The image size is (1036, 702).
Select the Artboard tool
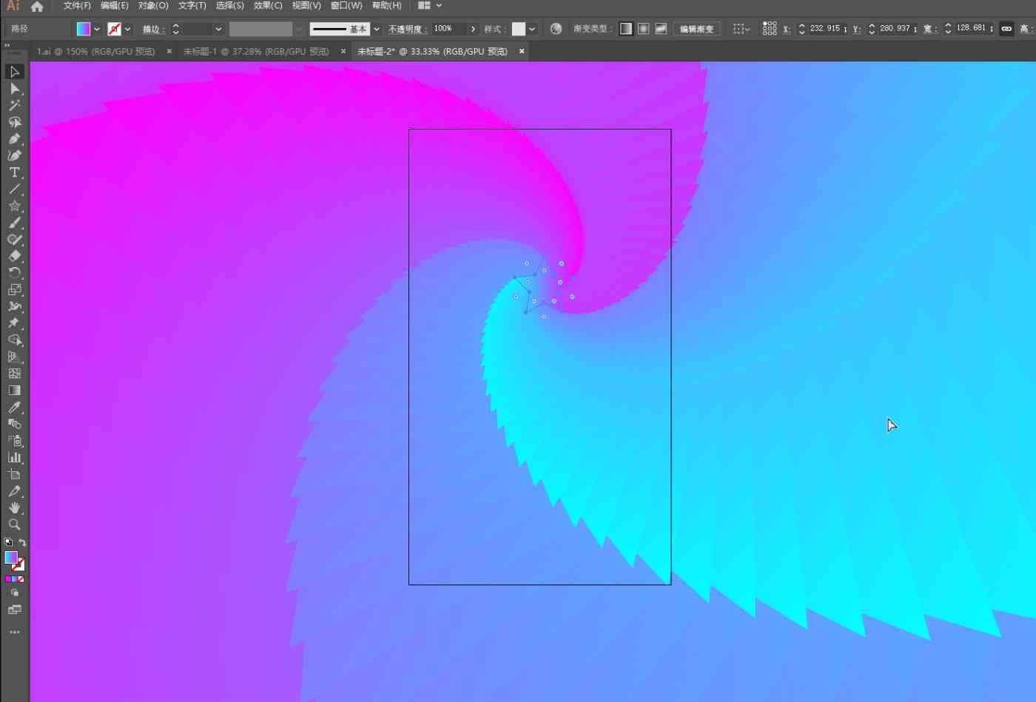pyautogui.click(x=14, y=474)
